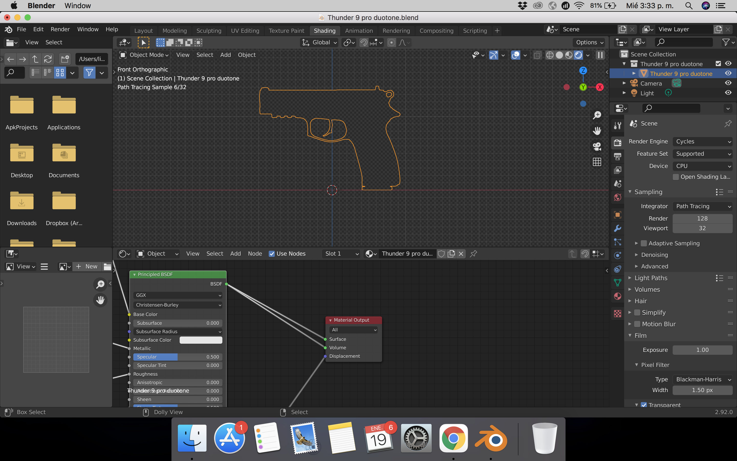Screen dimensions: 737x461
Task: Open the Render properties tab icon
Action: point(617,142)
